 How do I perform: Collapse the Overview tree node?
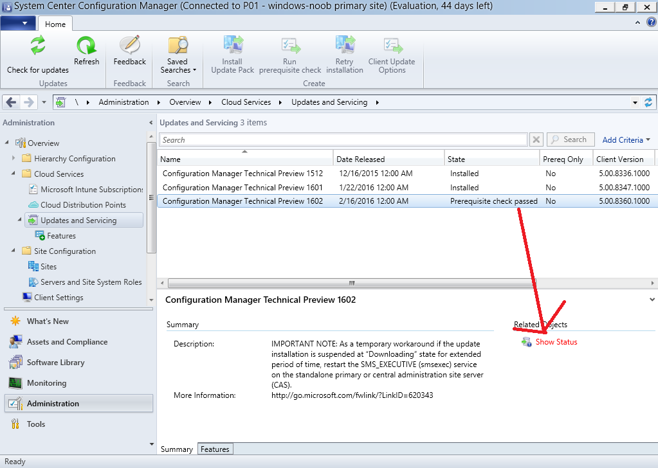click(x=6, y=143)
